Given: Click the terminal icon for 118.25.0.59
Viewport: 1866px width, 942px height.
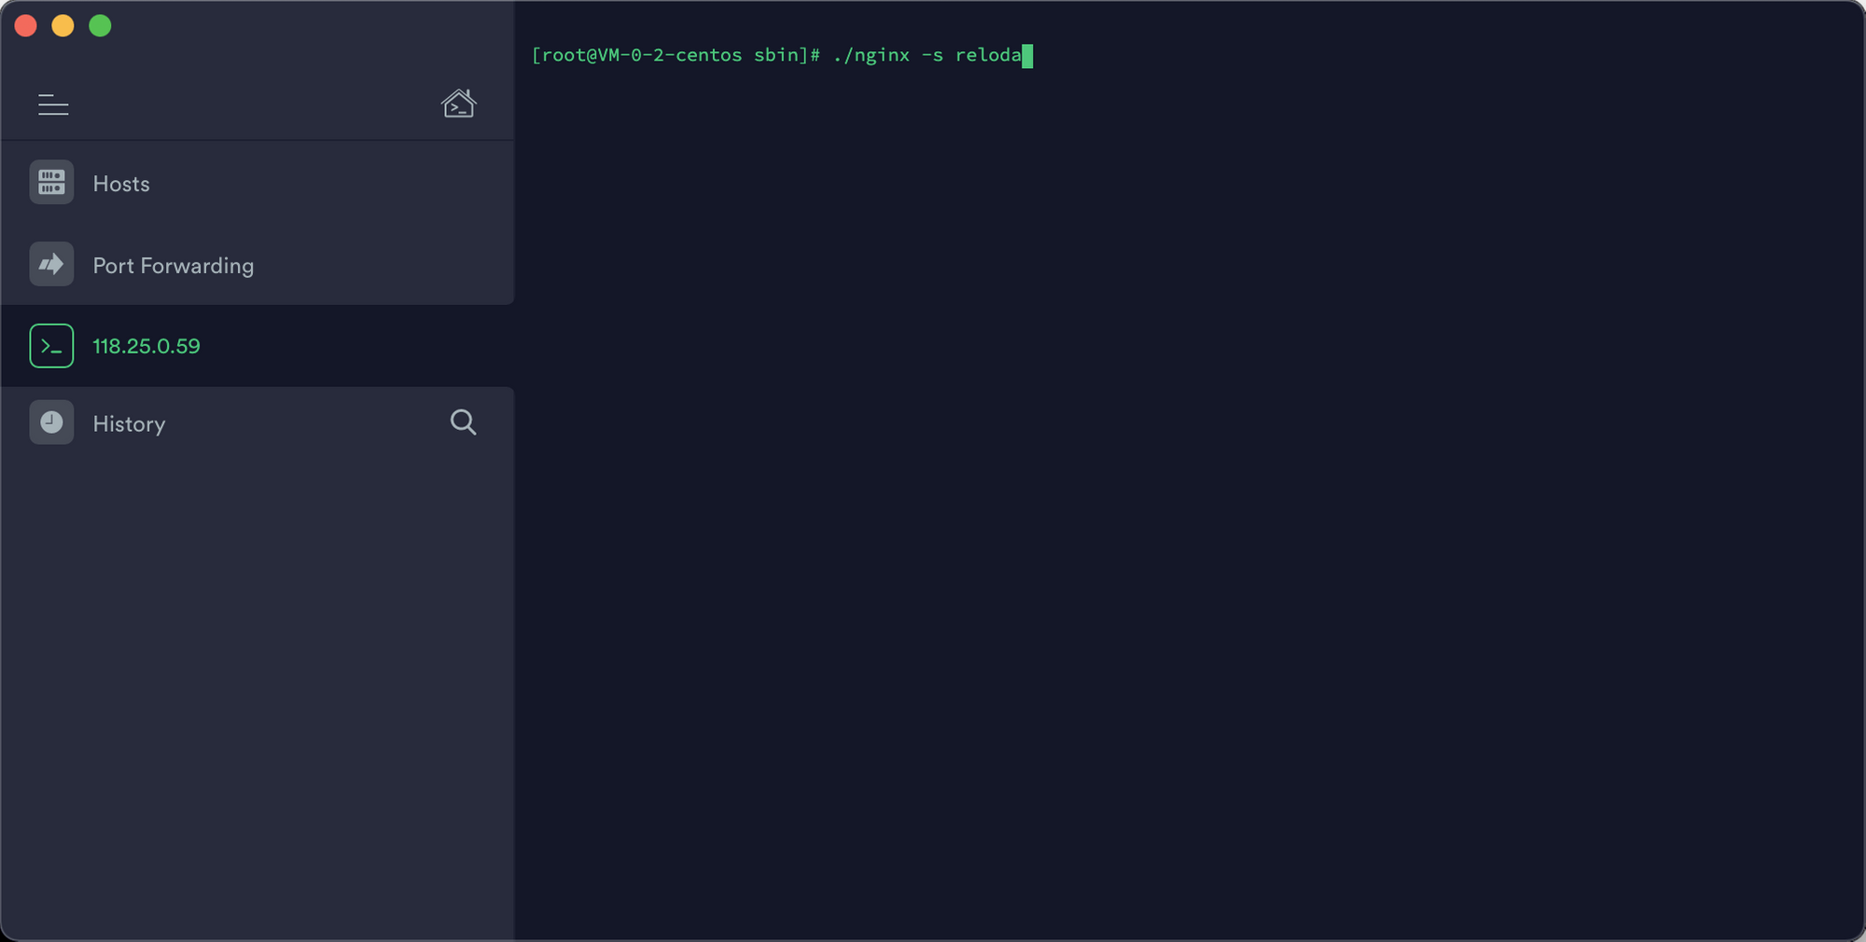Looking at the screenshot, I should [x=51, y=346].
